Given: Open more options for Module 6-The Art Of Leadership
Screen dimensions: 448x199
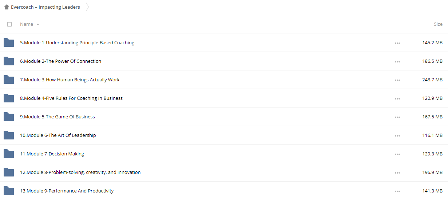Looking at the screenshot, I should point(397,136).
